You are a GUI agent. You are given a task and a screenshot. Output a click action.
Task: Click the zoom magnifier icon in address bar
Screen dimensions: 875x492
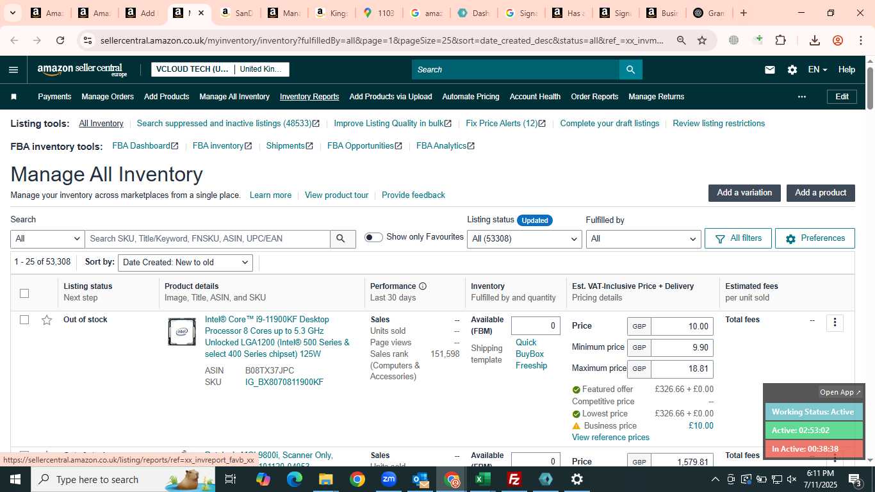tap(682, 40)
